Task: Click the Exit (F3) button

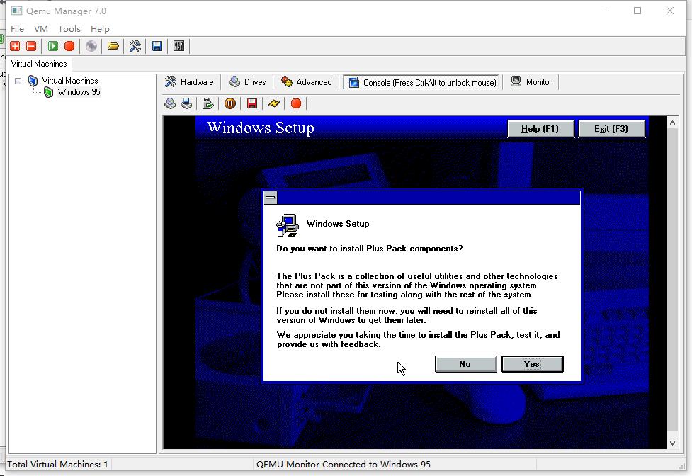Action: click(x=611, y=129)
